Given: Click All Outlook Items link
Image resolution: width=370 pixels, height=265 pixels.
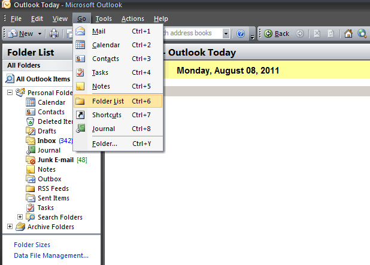Looking at the screenshot, I should click(43, 79).
